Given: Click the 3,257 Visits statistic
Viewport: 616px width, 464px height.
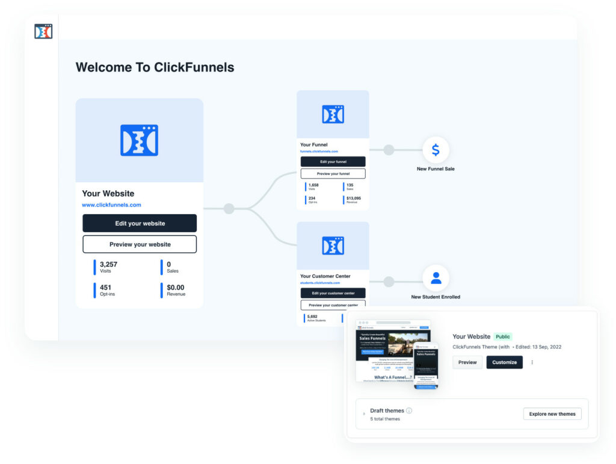Looking at the screenshot, I should tap(106, 267).
